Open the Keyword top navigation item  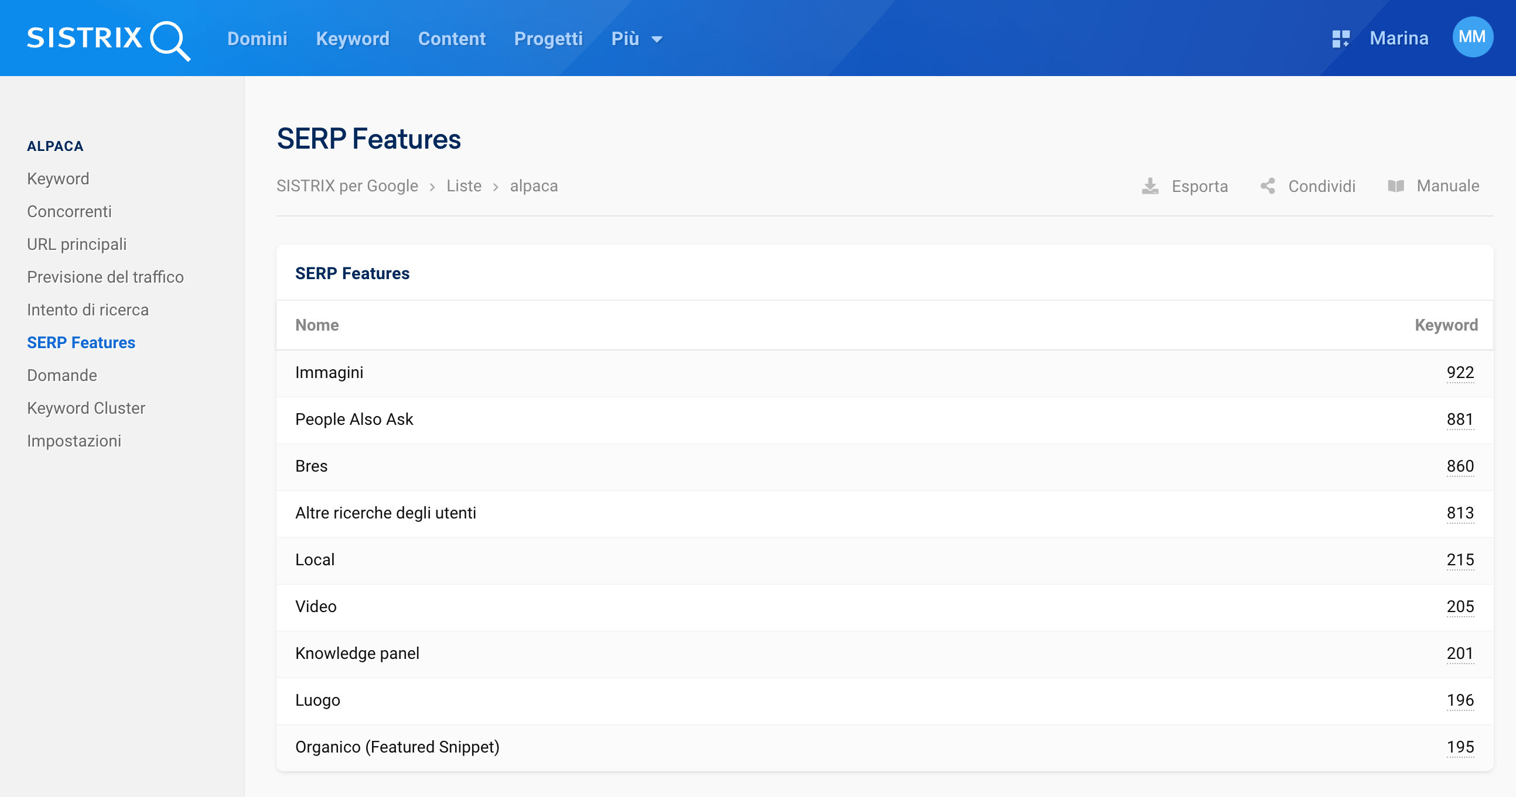tap(353, 39)
